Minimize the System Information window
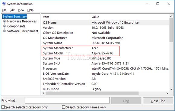The width and height of the screenshot is (175, 111). tap(147, 4)
